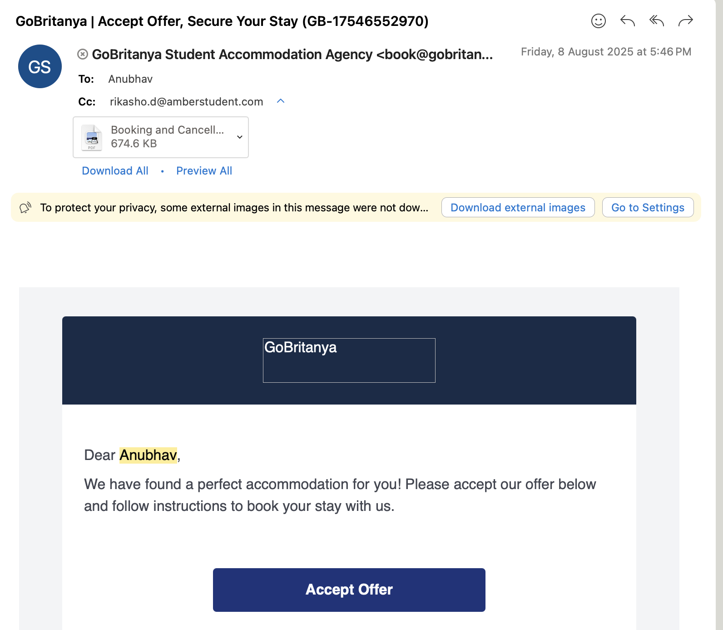Image resolution: width=723 pixels, height=630 pixels.
Task: Click the highlighted Anubhav name in greeting
Action: coord(148,455)
